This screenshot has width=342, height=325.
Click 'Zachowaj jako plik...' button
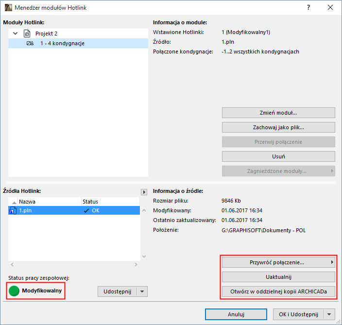click(x=278, y=127)
